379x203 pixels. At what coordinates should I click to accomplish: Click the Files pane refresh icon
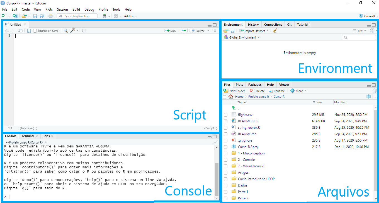click(375, 91)
